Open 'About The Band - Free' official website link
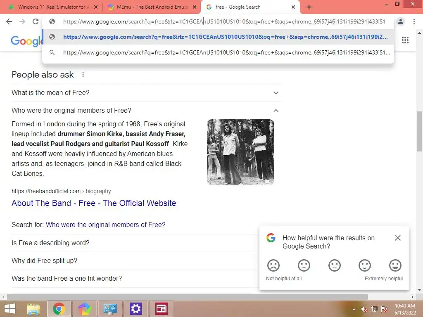This screenshot has height=317, width=423. (94, 203)
